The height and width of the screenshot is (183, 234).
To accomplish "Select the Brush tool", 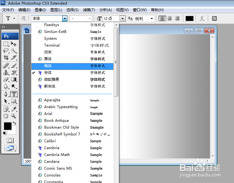I will point(14,66).
